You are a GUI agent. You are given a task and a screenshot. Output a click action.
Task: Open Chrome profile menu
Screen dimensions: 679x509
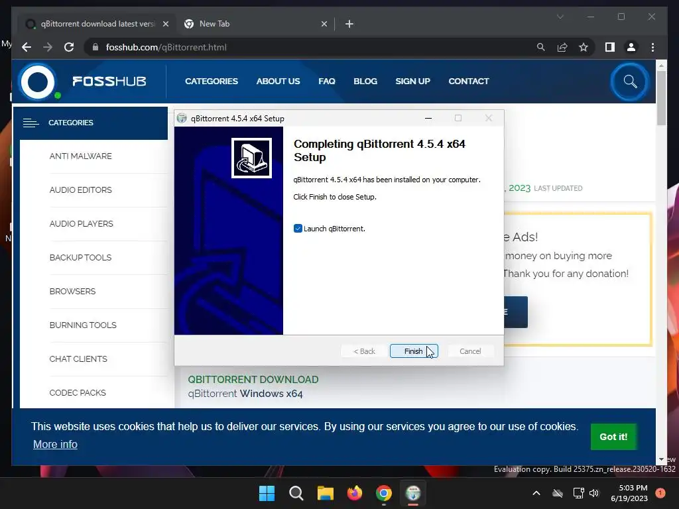[631, 47]
